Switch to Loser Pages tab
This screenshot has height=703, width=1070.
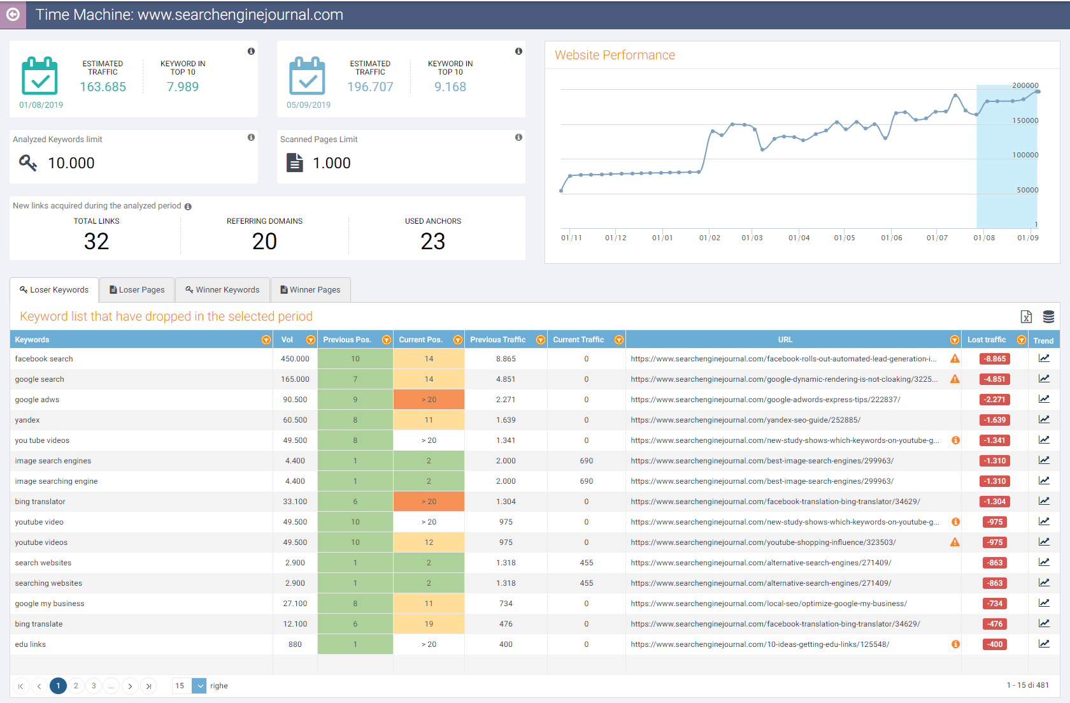(137, 289)
